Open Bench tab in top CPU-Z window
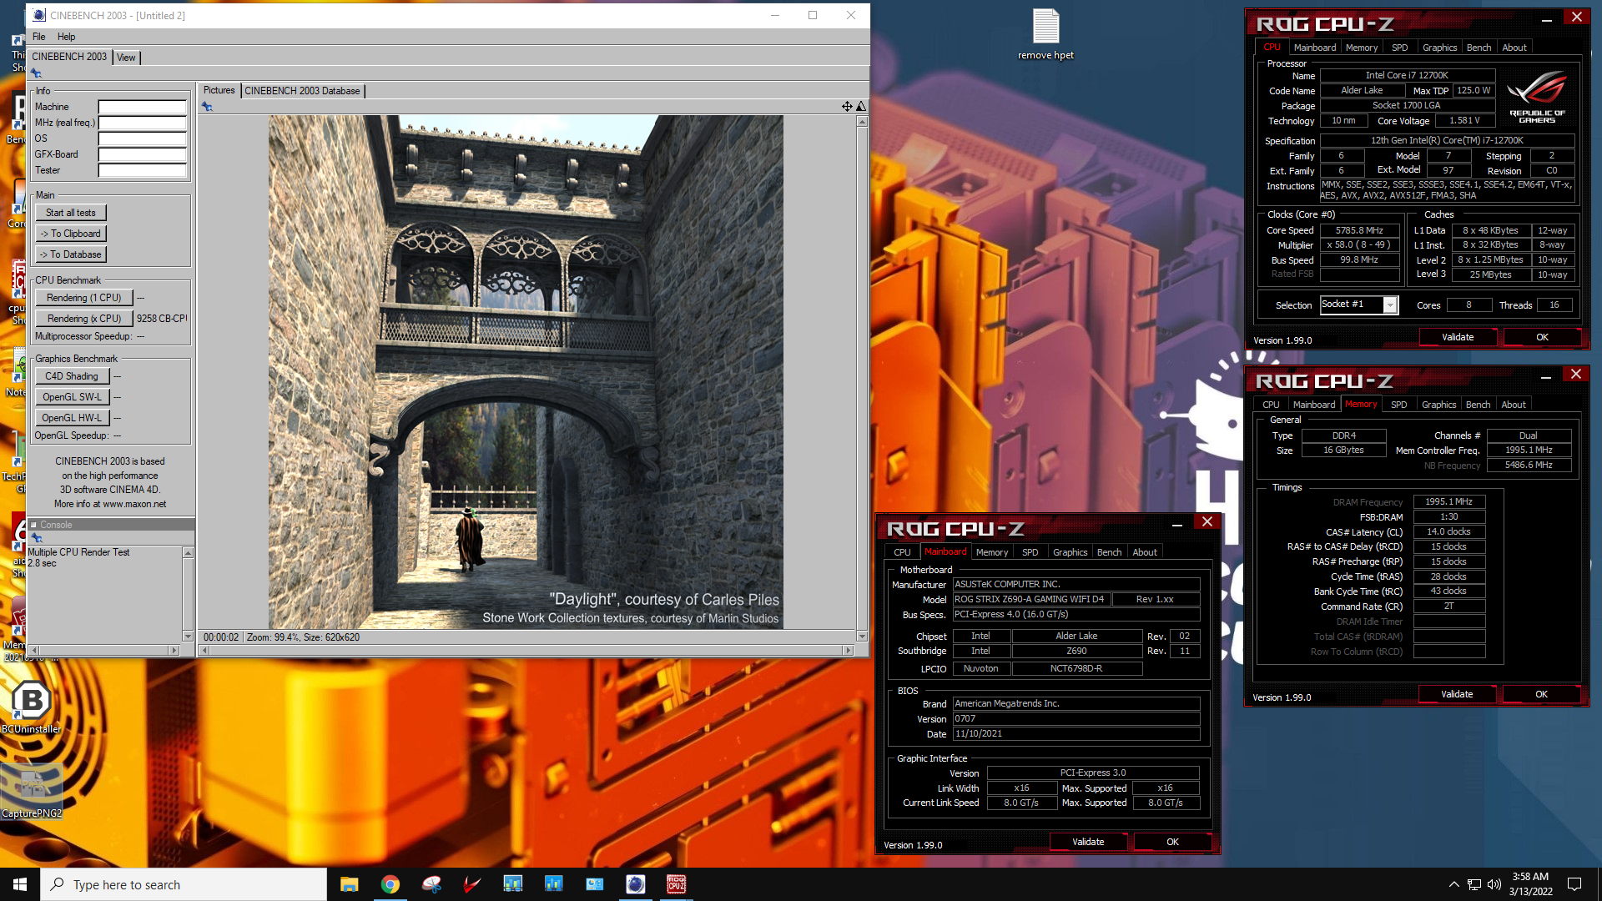1602x901 pixels. [x=1479, y=48]
